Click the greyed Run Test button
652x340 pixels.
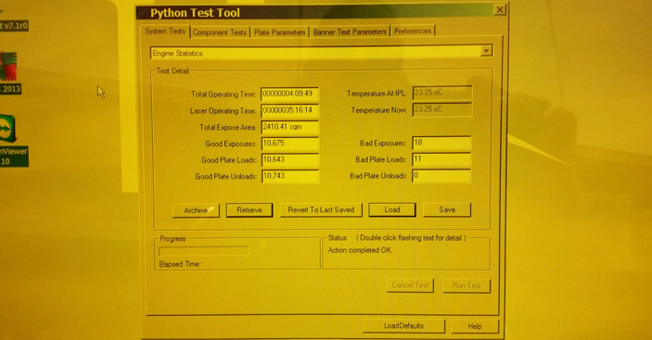467,285
